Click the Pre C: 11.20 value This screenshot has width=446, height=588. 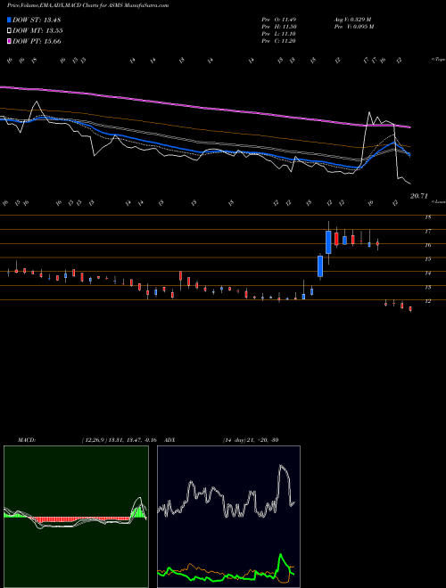279,41
